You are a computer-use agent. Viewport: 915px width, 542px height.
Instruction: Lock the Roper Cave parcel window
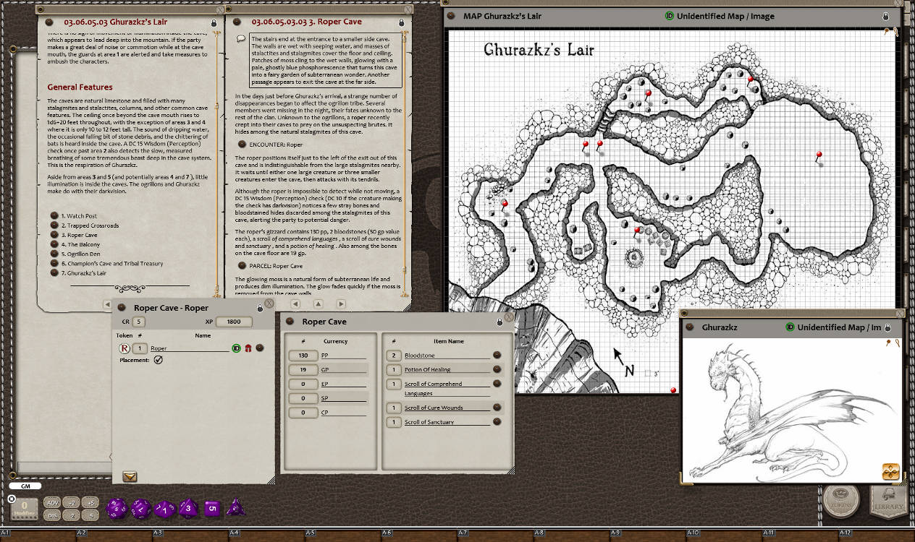499,322
